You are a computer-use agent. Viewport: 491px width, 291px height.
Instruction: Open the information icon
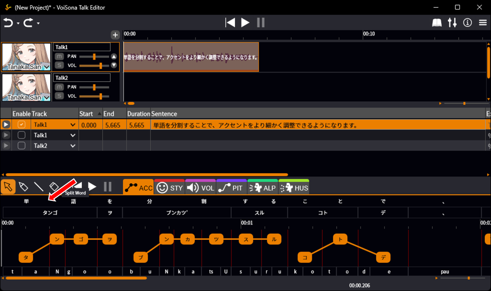click(x=467, y=23)
